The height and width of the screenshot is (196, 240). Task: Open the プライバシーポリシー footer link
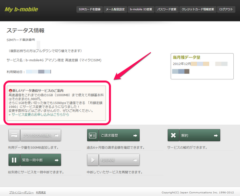21,193
